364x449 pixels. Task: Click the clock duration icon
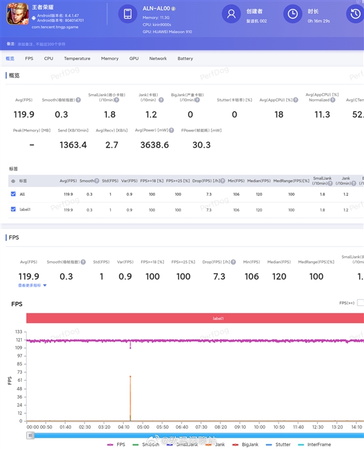292,13
